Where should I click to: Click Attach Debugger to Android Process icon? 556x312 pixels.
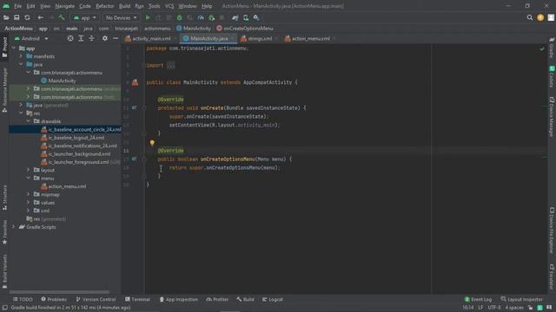pyautogui.click(x=211, y=17)
